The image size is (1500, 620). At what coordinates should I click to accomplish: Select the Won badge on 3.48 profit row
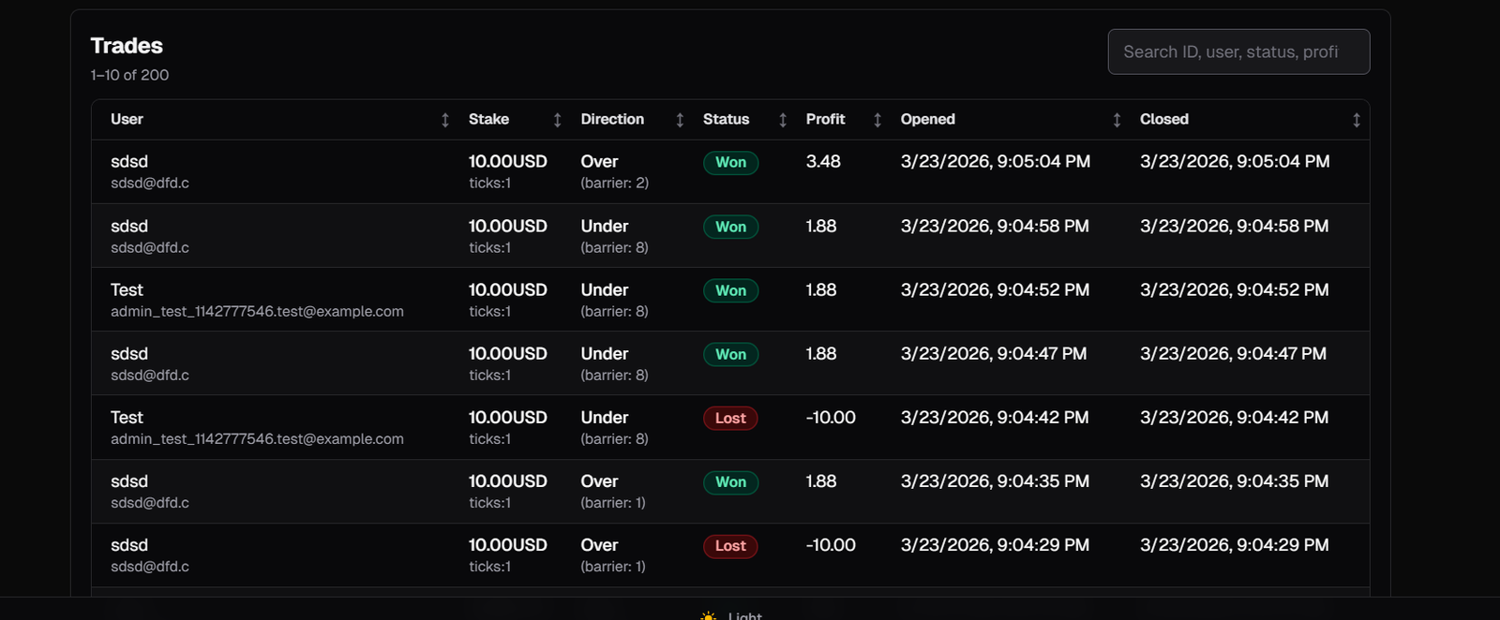[730, 163]
